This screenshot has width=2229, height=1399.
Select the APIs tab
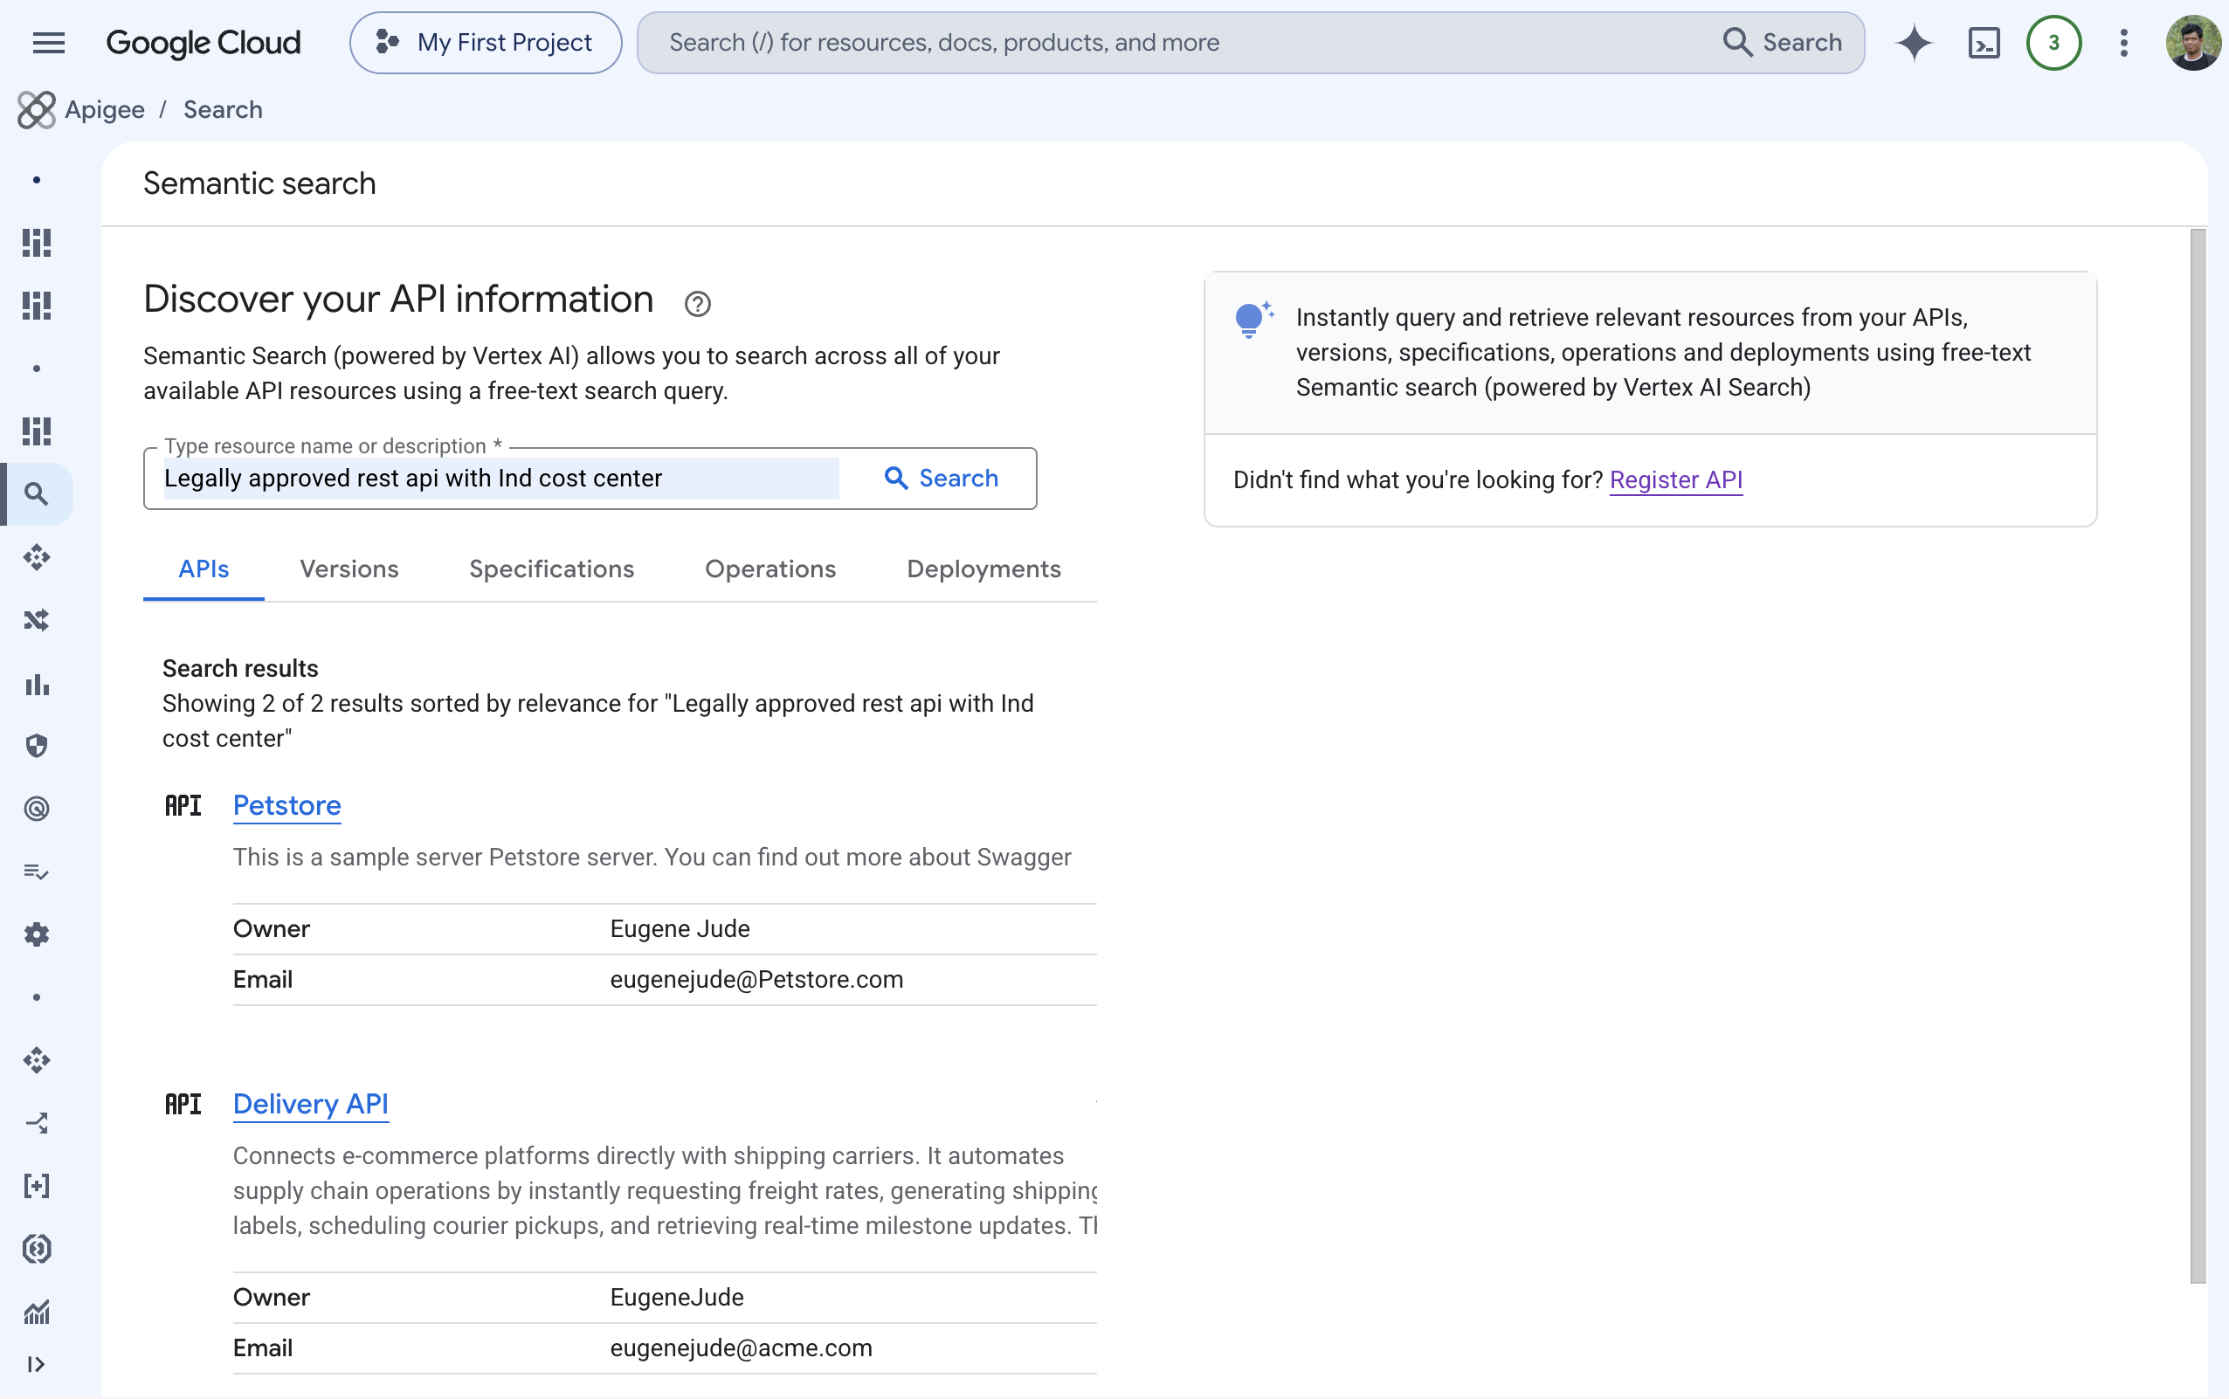pos(204,569)
